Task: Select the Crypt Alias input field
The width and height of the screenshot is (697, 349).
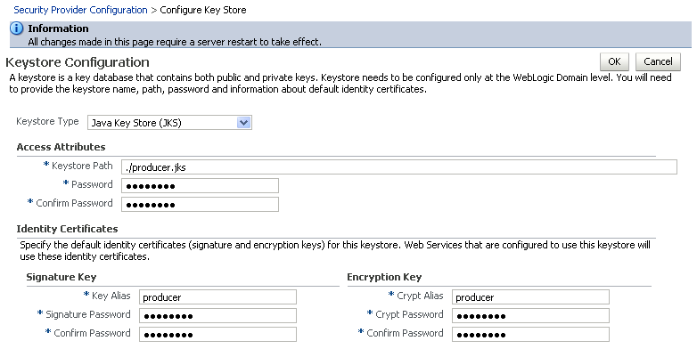Action: tap(530, 297)
